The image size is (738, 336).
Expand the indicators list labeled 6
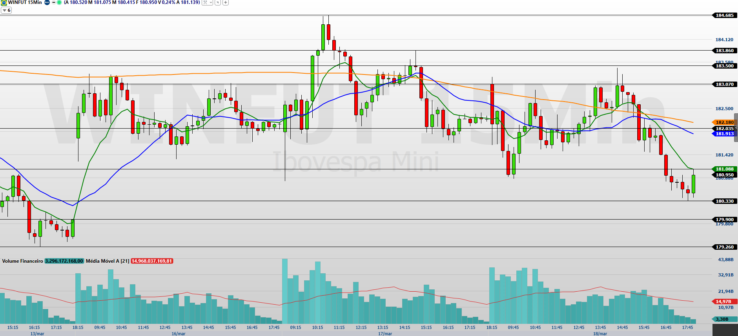(6, 10)
